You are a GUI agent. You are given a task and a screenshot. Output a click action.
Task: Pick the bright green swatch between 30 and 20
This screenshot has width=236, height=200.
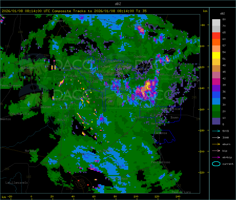tap(216, 108)
